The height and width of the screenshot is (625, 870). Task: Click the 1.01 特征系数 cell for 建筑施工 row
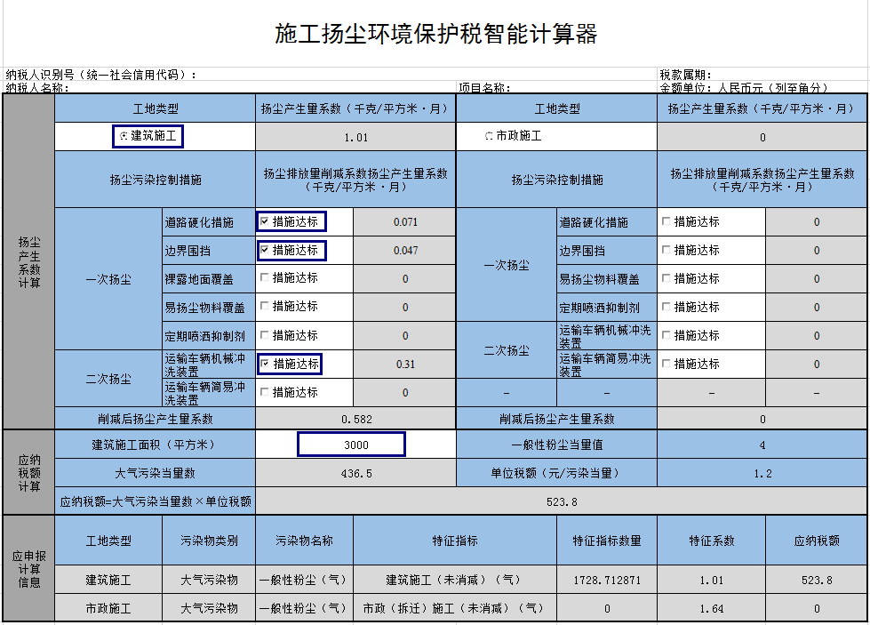(711, 580)
